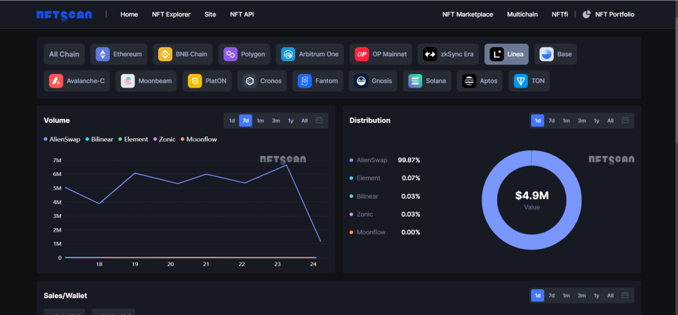The image size is (678, 315).
Task: Set Sales/Wallet range to 7d
Action: coord(551,296)
